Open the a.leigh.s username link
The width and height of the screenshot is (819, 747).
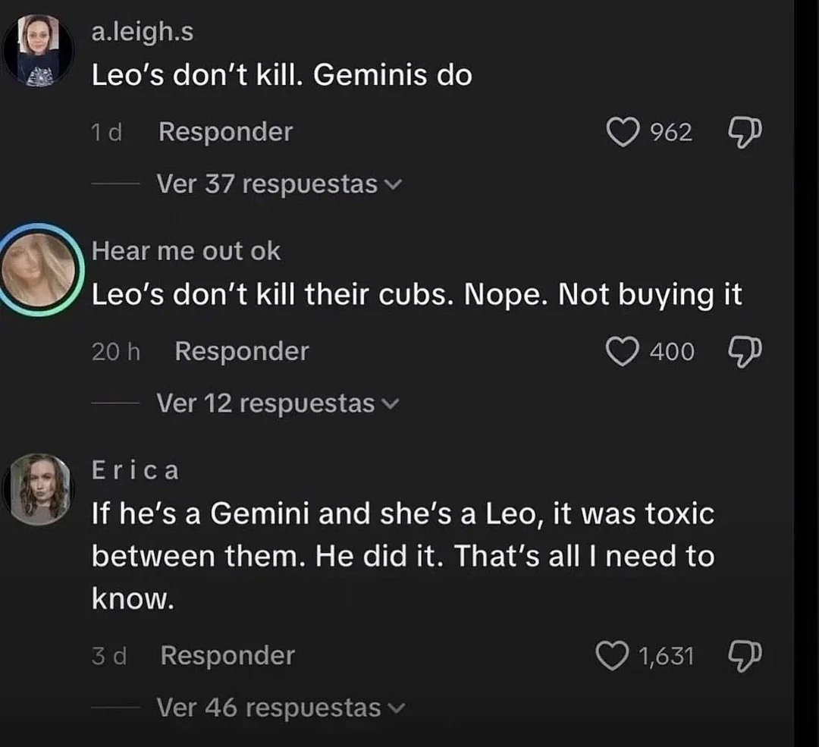(x=143, y=32)
